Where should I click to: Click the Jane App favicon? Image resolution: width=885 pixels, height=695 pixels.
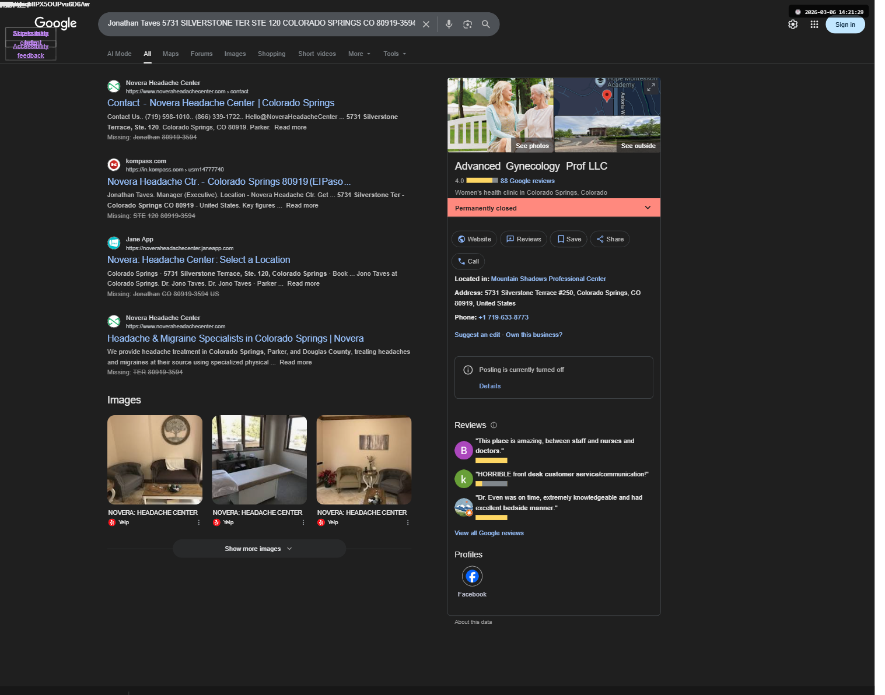click(114, 243)
